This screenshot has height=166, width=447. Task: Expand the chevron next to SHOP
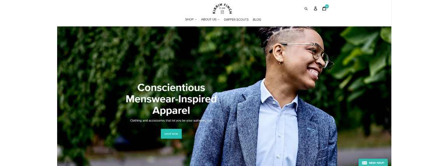pyautogui.click(x=196, y=20)
